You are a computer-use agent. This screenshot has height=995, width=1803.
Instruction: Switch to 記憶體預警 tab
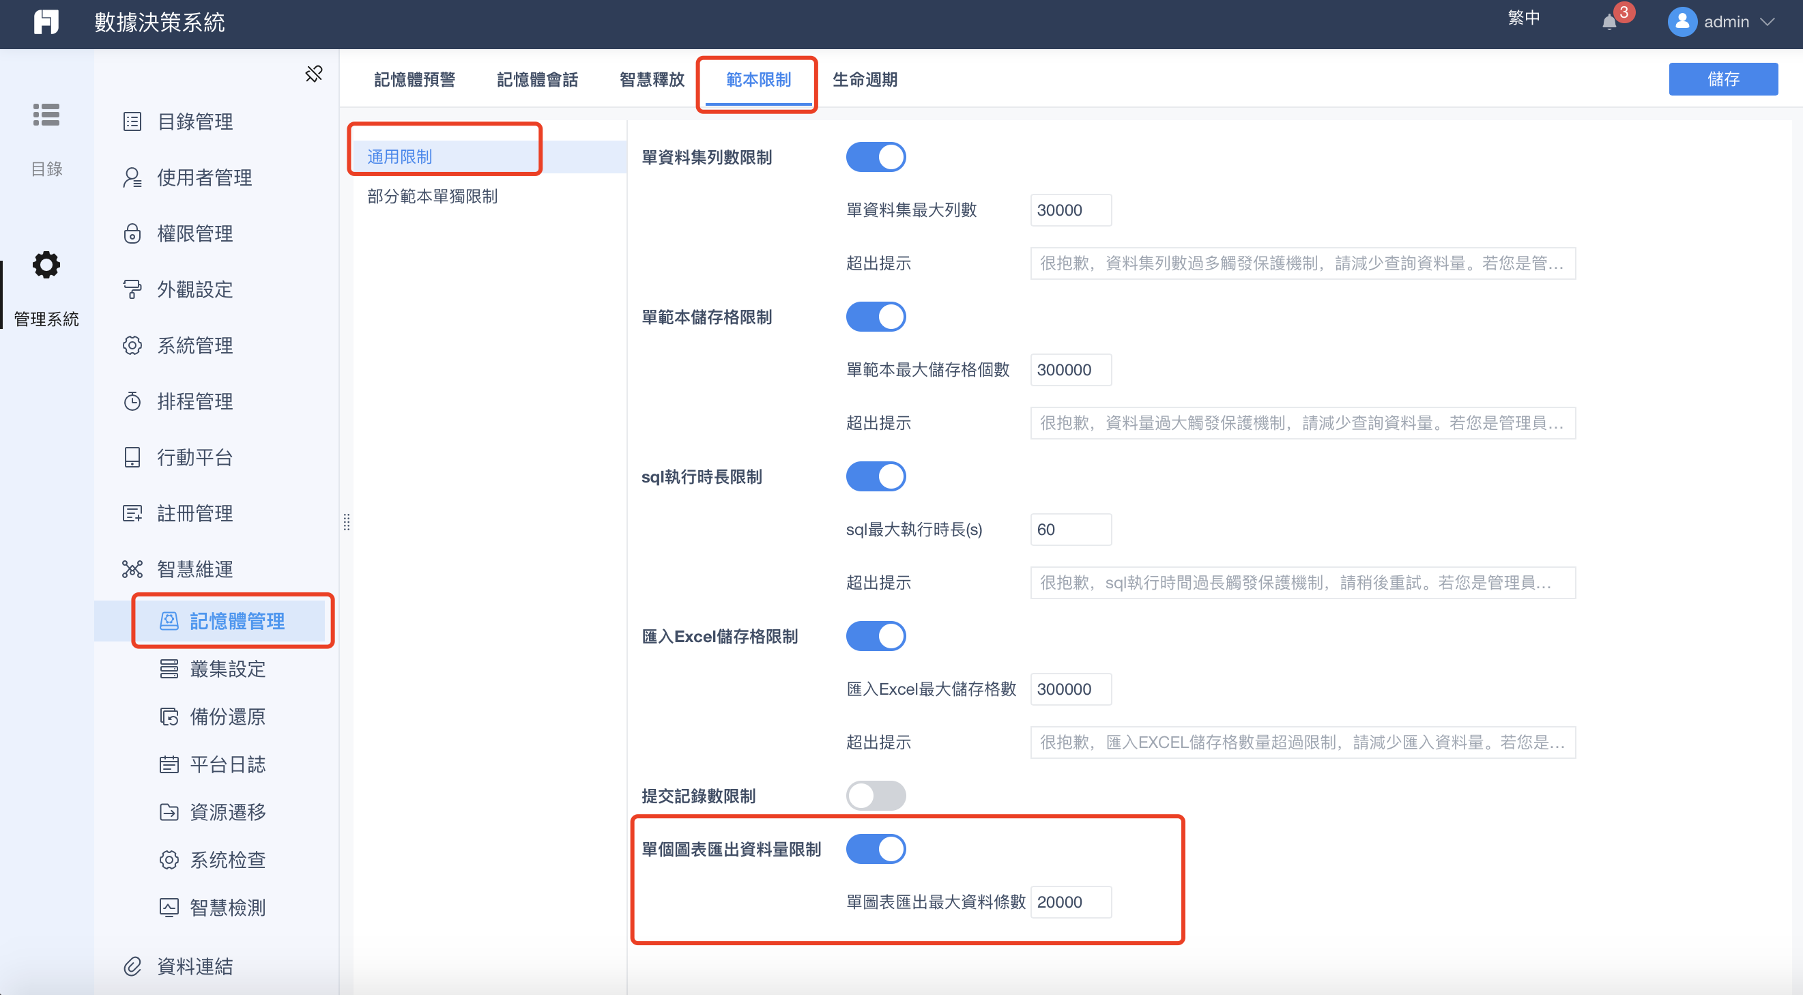(x=414, y=80)
